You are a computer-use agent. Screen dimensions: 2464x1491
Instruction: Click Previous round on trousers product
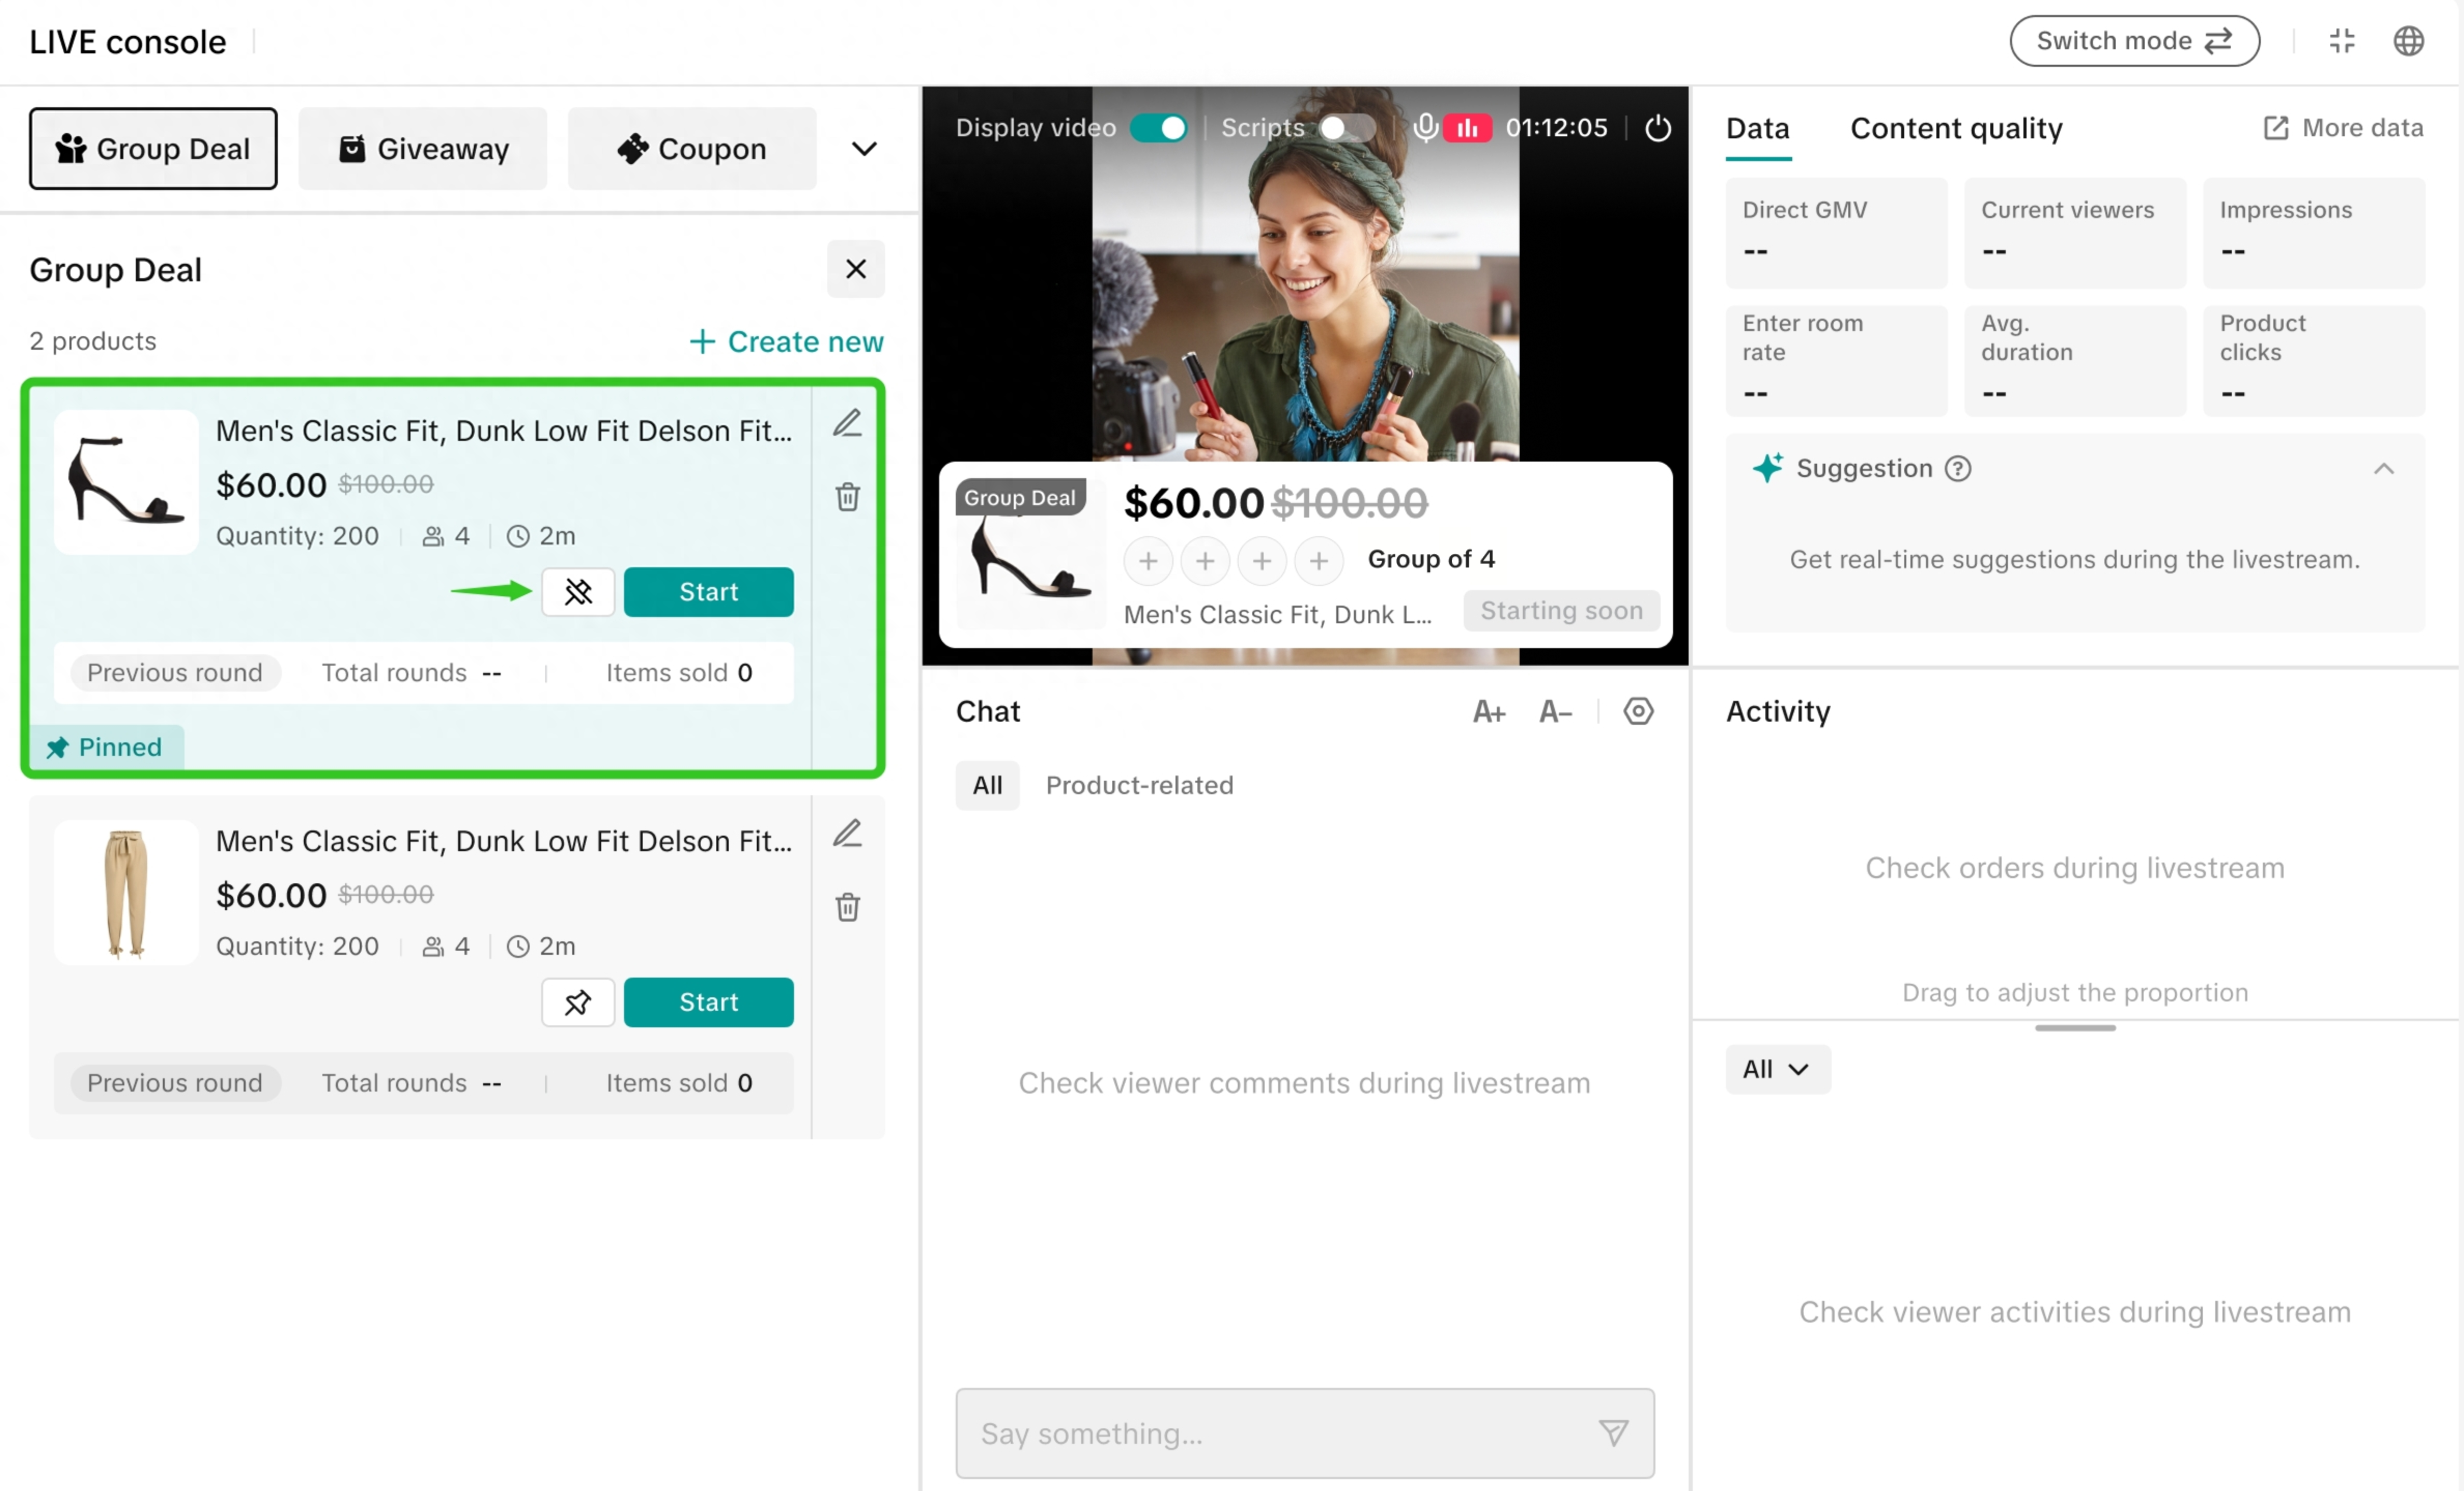pyautogui.click(x=175, y=1083)
